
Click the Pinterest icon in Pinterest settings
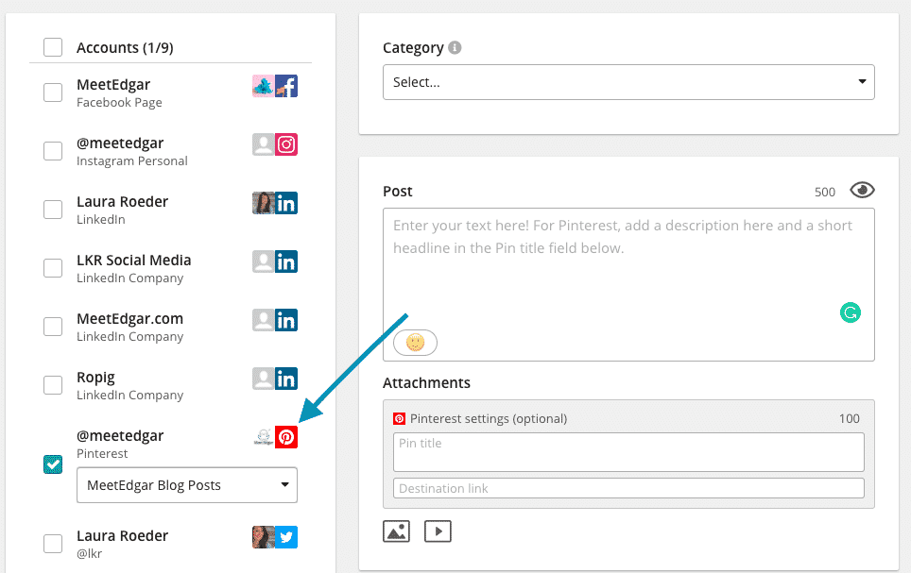399,418
